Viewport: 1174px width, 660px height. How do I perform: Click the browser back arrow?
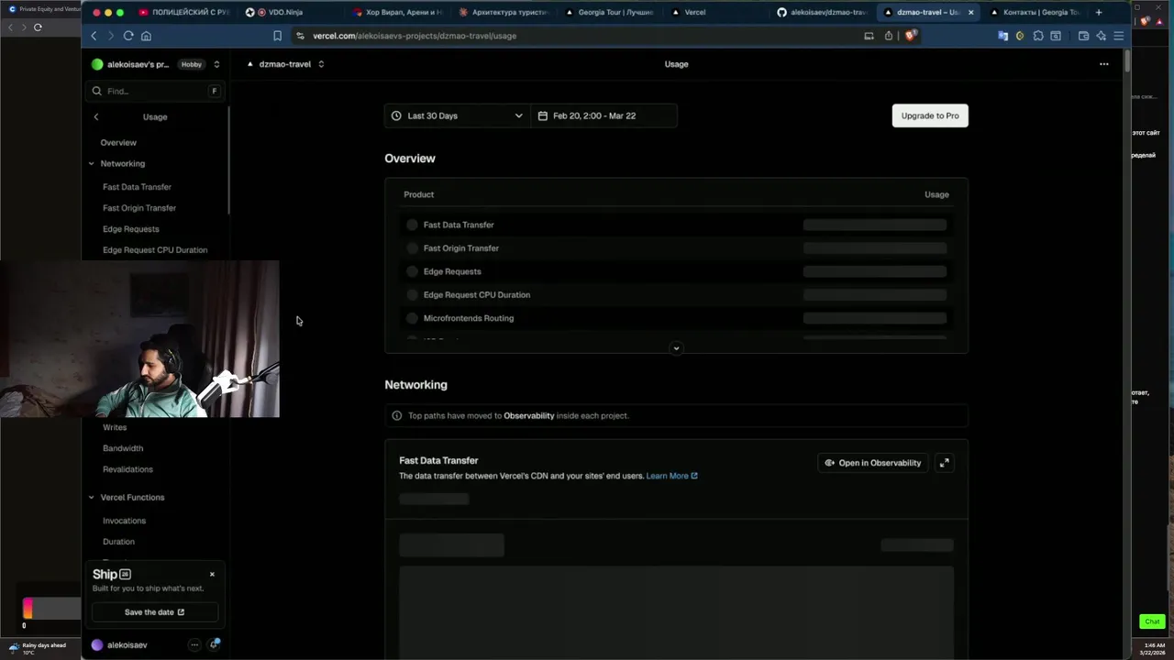pos(94,36)
